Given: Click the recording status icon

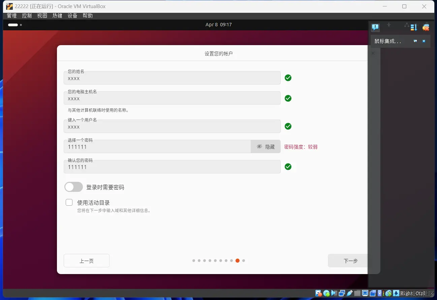Looking at the screenshot, I should pos(373,293).
